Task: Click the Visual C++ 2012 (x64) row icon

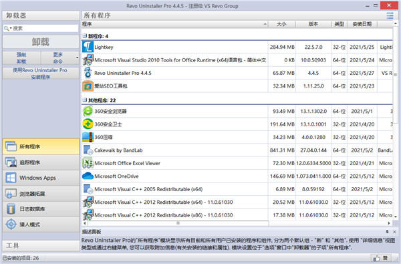Action: (x=88, y=202)
